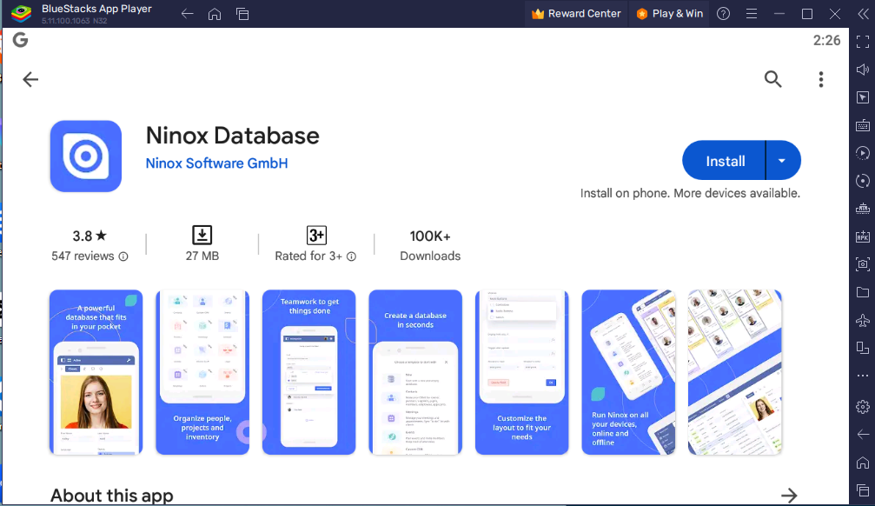Click the circled play icon in sidebar
The width and height of the screenshot is (875, 506).
[863, 153]
